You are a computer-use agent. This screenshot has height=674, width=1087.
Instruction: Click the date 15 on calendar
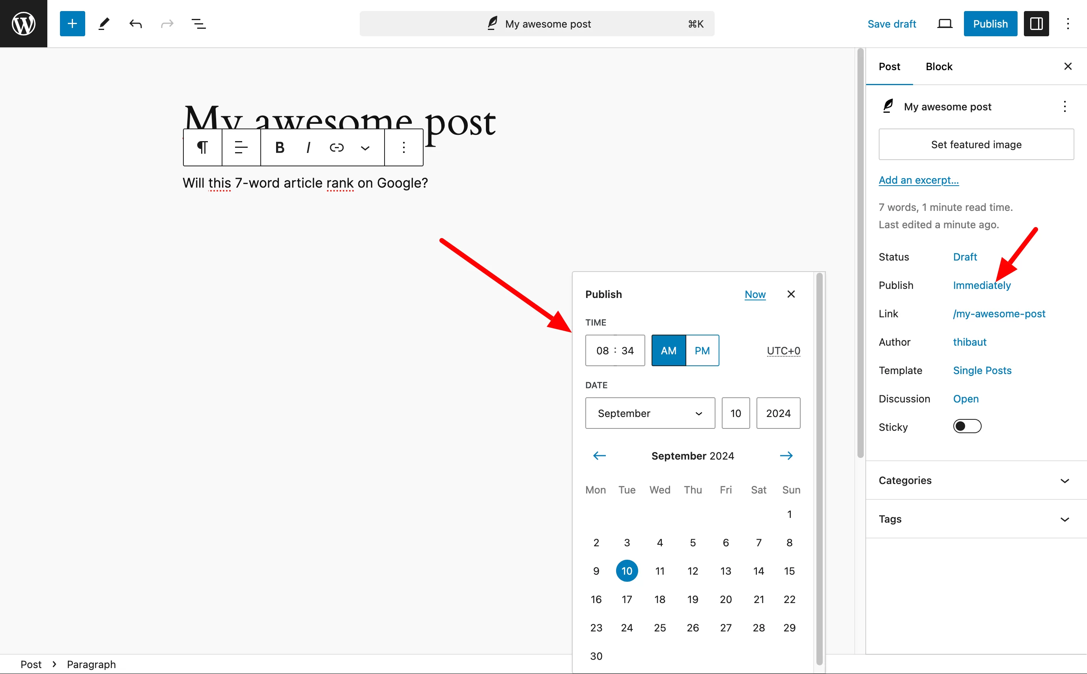coord(790,571)
